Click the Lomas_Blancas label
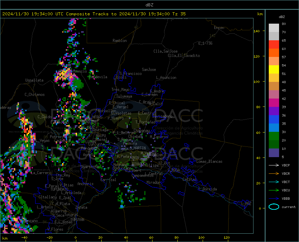 (x=209, y=161)
